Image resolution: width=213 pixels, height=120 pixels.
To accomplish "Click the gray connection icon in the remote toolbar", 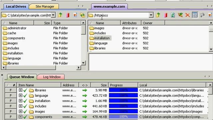I will click(202, 15).
